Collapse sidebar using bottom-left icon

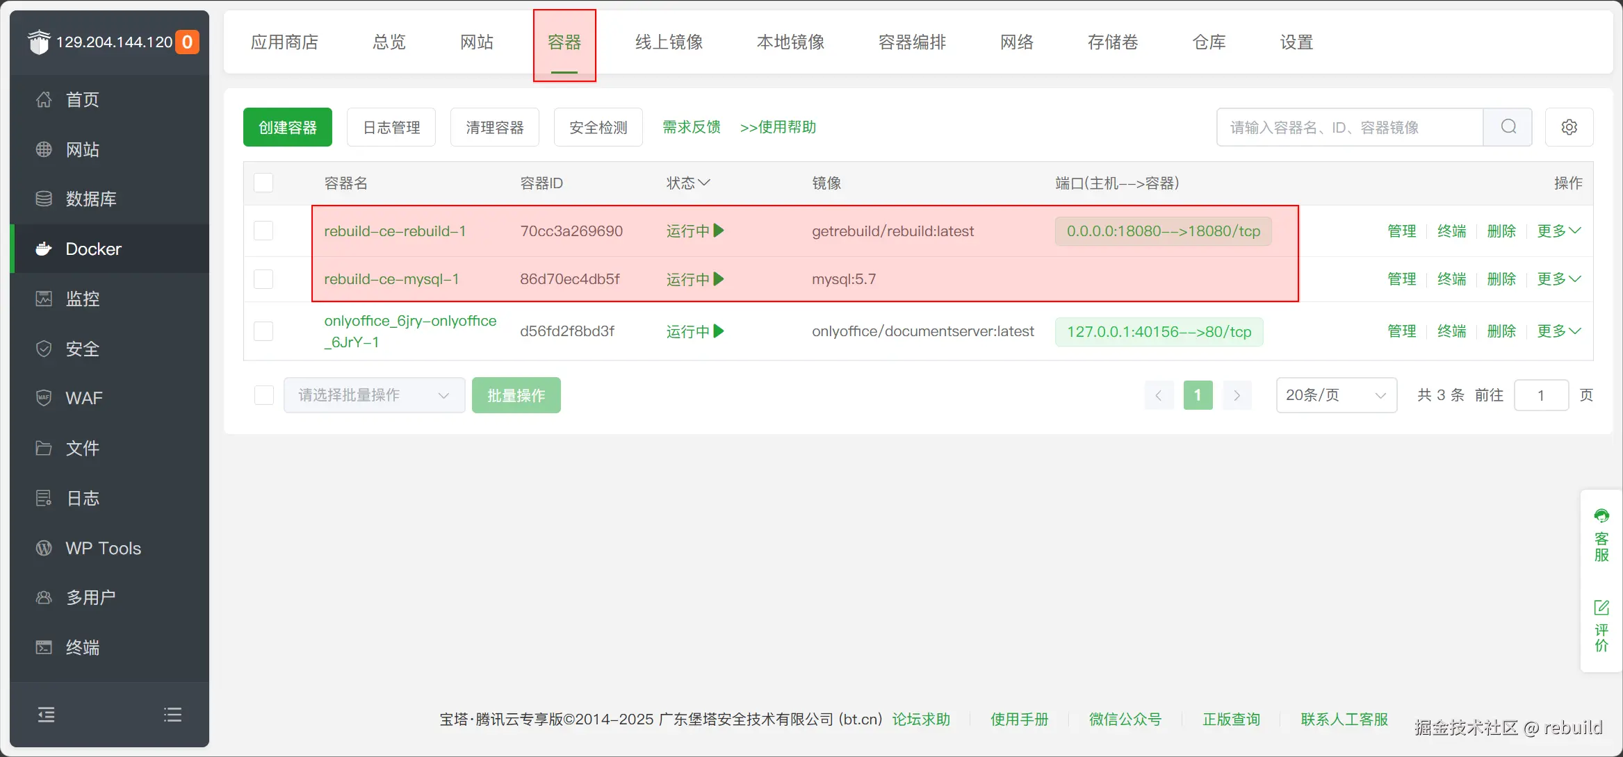pyautogui.click(x=47, y=715)
